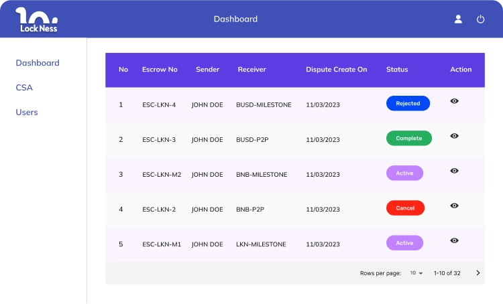Click the Status column header
This screenshot has height=304, width=503.
click(x=397, y=70)
